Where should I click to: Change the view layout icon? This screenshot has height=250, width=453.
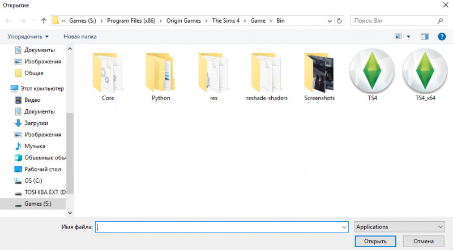(x=398, y=36)
